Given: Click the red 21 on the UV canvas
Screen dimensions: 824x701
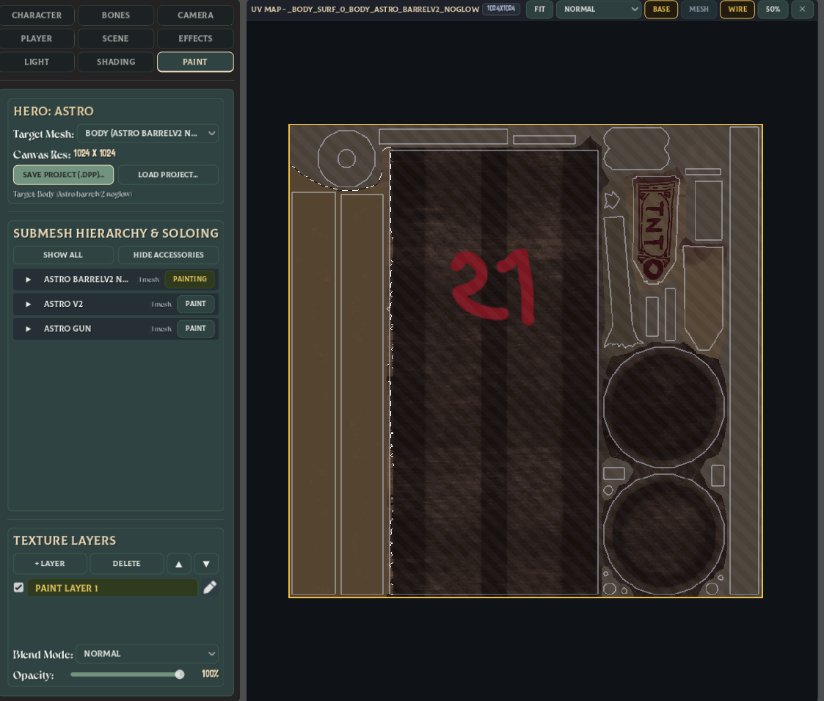Looking at the screenshot, I should pos(493,286).
